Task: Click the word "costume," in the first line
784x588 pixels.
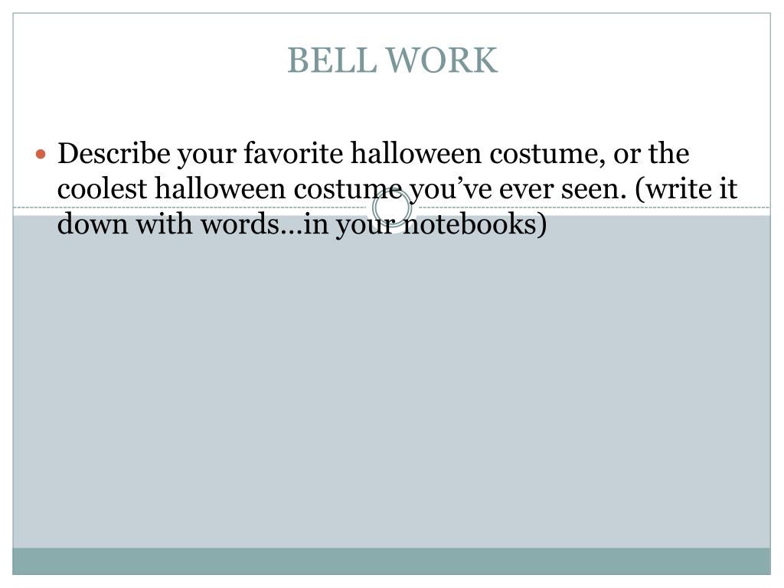Action: click(x=547, y=153)
